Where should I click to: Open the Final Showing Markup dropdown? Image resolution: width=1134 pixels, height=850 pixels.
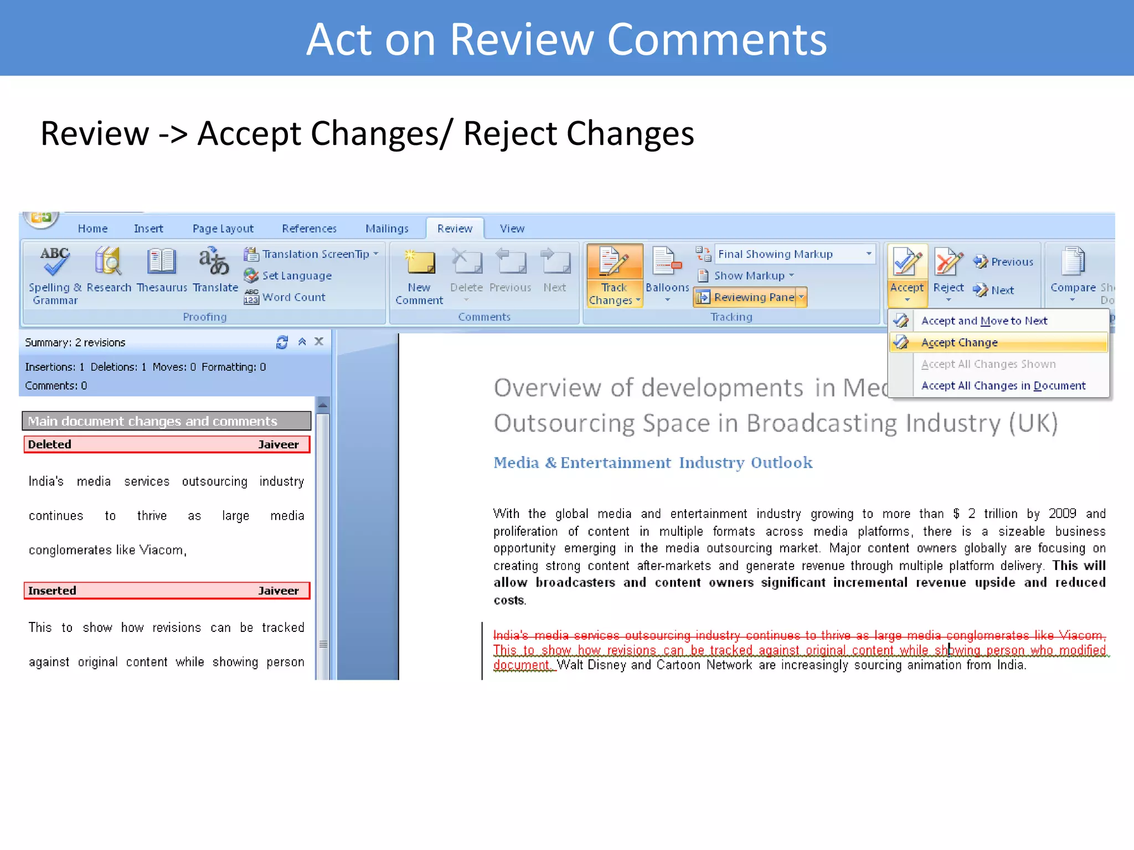point(869,254)
